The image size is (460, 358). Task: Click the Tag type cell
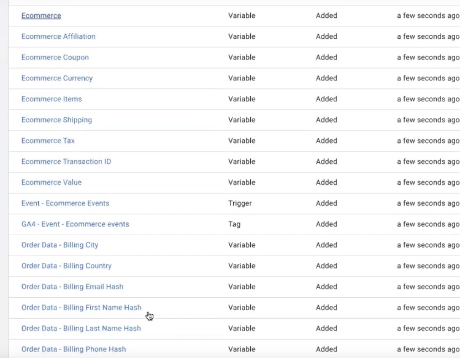234,224
